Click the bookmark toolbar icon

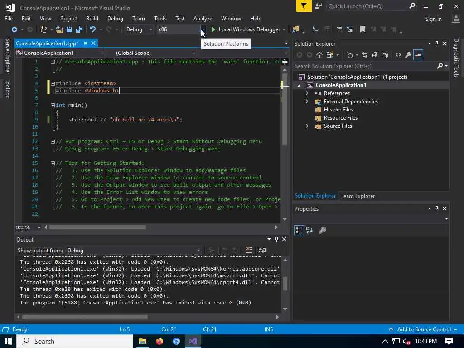[362, 29]
